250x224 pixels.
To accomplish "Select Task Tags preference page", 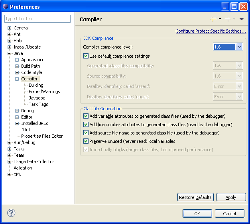I will [38, 104].
